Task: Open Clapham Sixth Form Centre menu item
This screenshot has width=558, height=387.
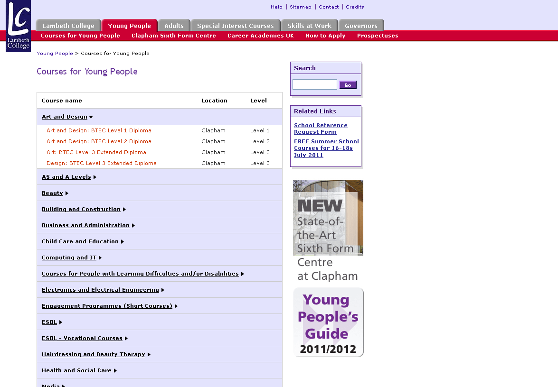Action: [173, 36]
